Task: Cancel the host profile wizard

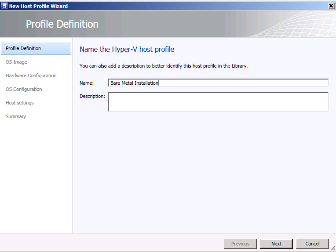Action: pos(312,244)
